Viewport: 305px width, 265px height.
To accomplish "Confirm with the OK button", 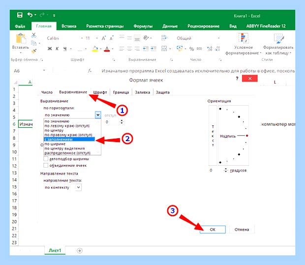I will tap(213, 230).
